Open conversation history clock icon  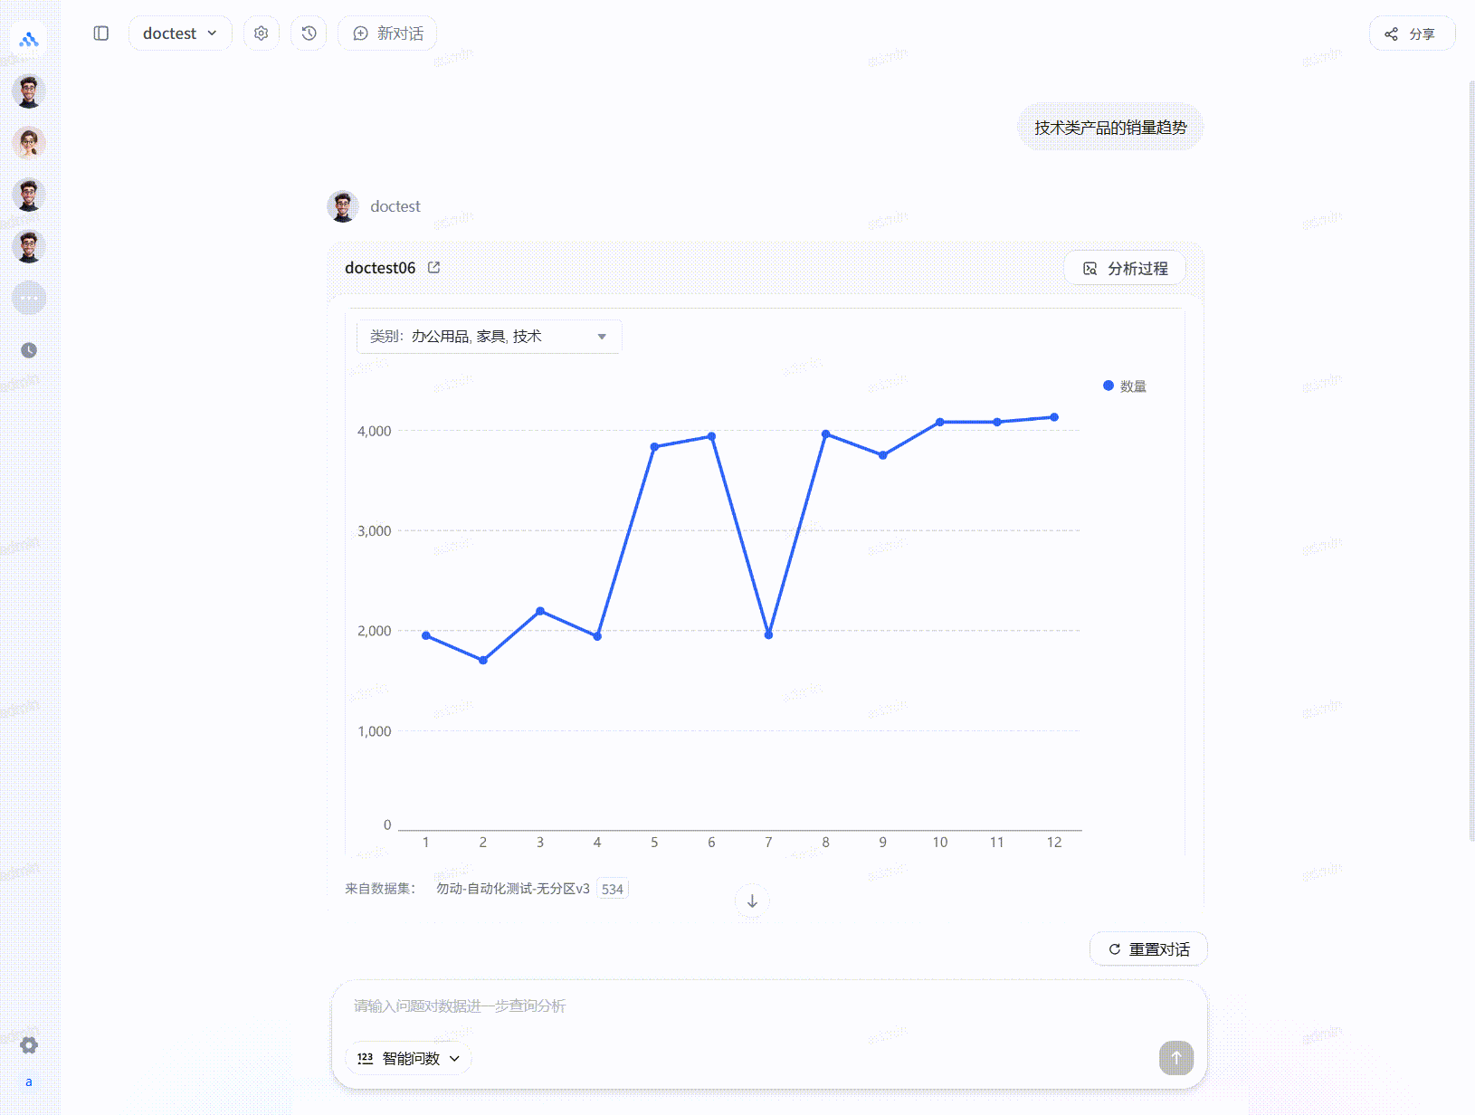(x=309, y=33)
